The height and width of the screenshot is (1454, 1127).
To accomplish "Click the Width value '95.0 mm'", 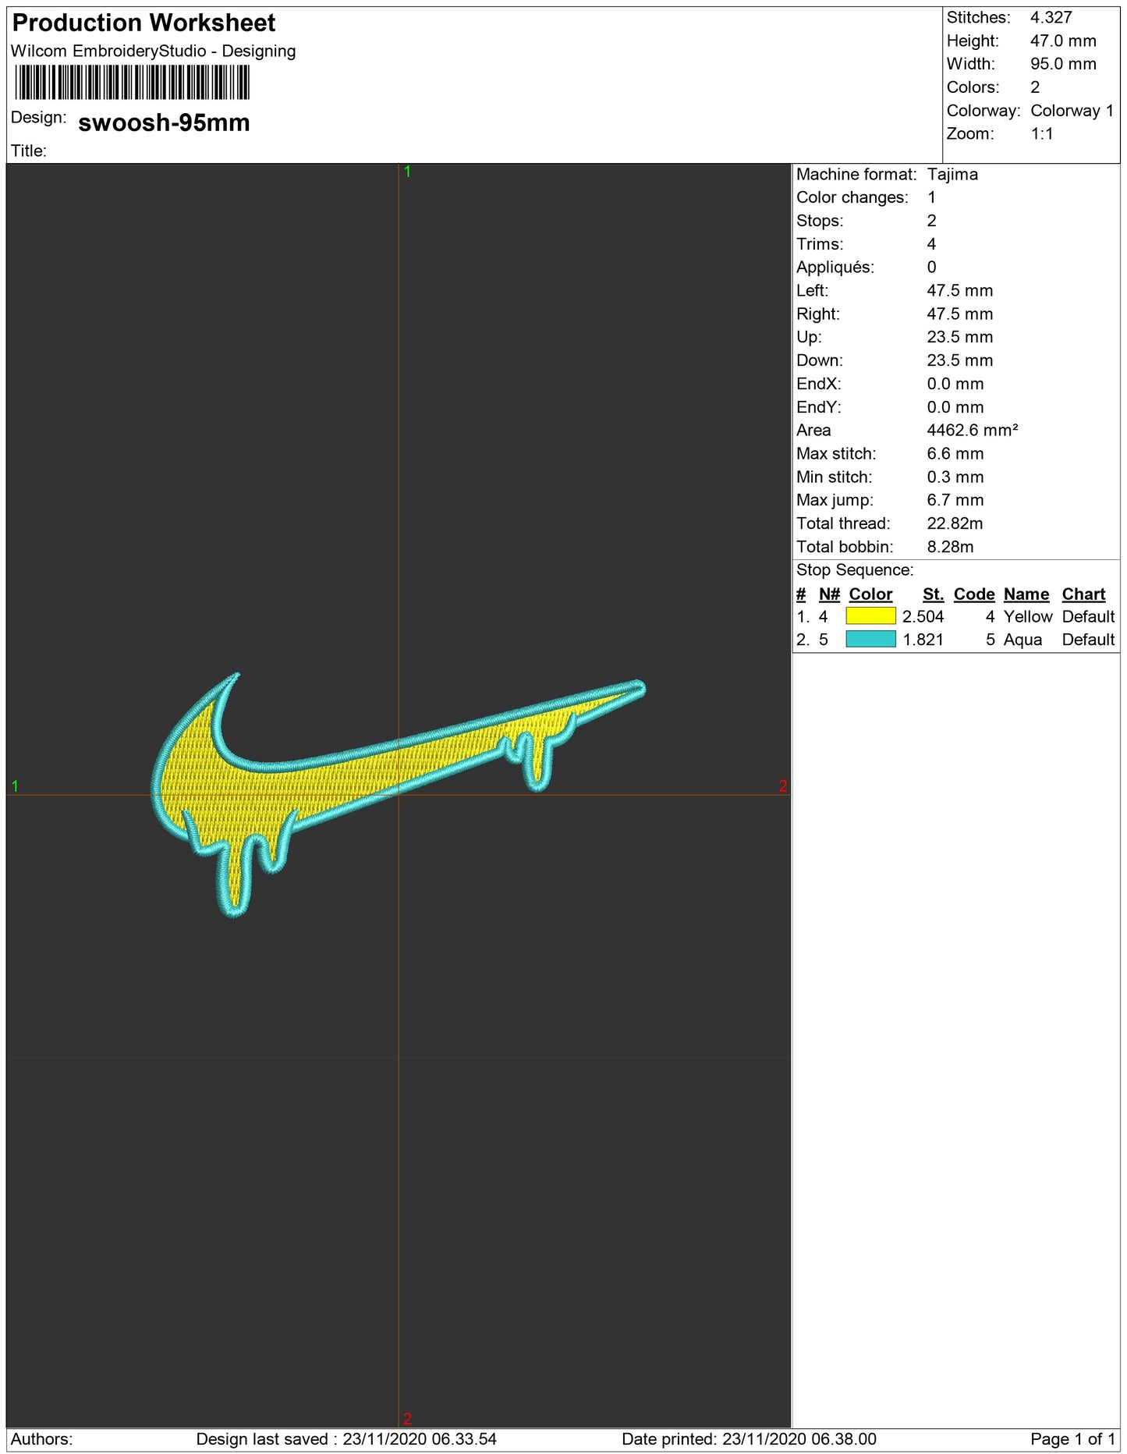I will [x=1063, y=64].
